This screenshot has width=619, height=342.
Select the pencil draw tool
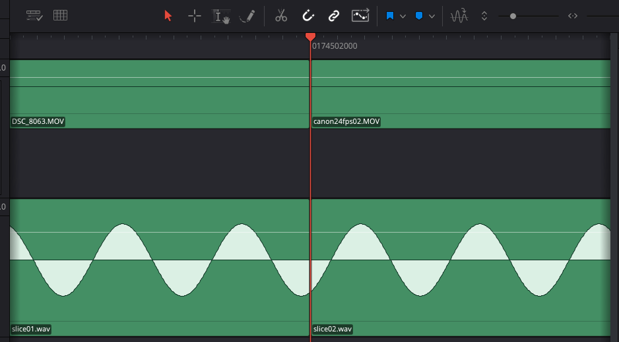coord(247,16)
